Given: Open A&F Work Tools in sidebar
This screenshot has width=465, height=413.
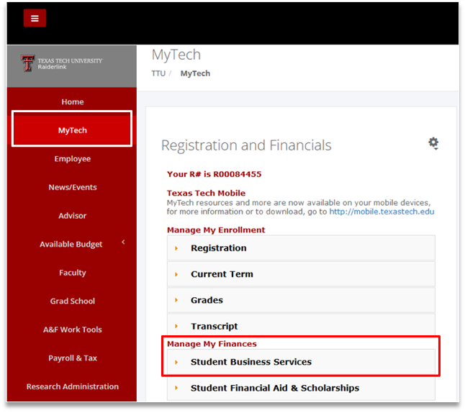Looking at the screenshot, I should [73, 330].
